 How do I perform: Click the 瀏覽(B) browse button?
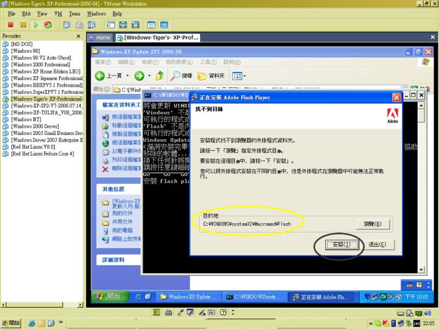pyautogui.click(x=373, y=224)
